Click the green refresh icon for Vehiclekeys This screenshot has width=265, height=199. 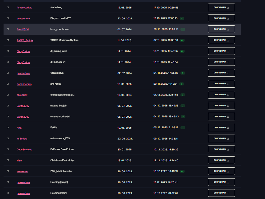182,73
